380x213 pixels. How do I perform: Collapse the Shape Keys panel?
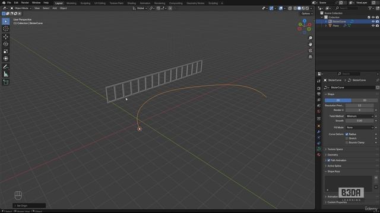click(334, 172)
